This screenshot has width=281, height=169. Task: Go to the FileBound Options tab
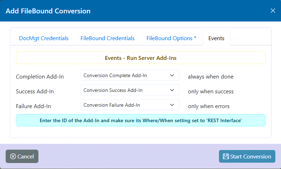171,38
